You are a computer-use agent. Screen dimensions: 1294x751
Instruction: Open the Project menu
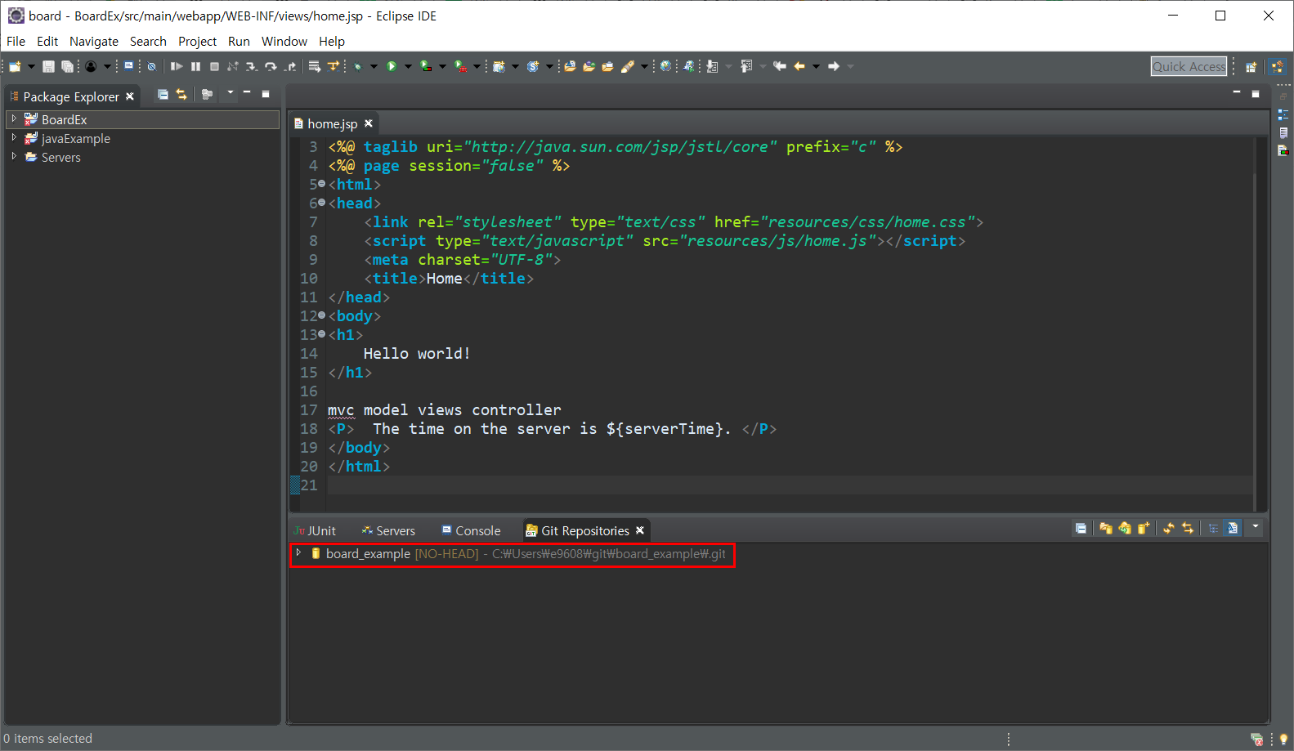click(x=198, y=41)
